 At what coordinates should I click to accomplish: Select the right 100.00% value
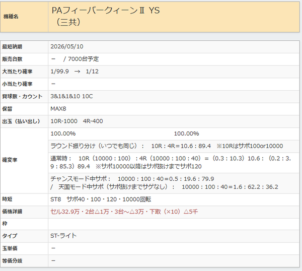click(x=186, y=133)
